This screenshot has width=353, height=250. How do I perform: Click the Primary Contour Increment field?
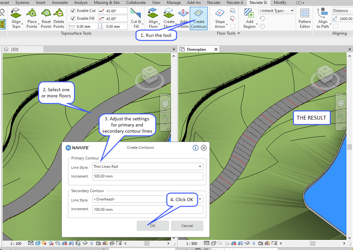(148, 176)
